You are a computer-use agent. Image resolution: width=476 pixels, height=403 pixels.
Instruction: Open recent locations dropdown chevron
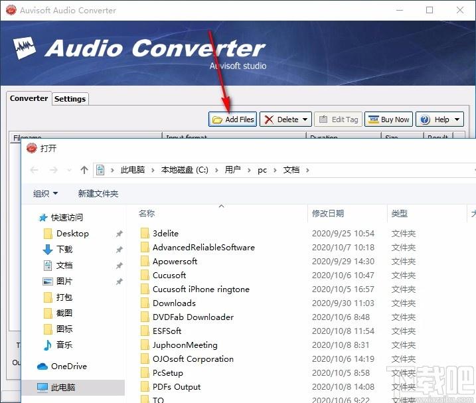click(x=69, y=170)
